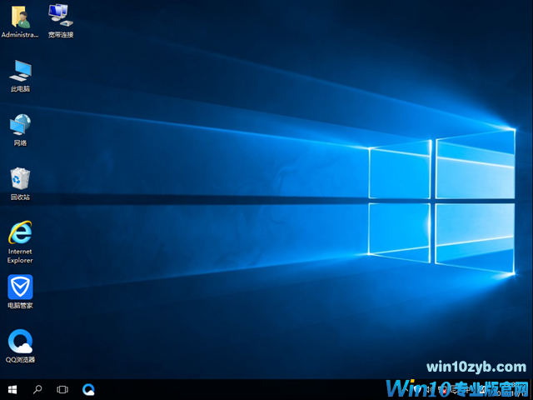533x400 pixels.
Task: Open Task View from the taskbar
Action: tap(62, 389)
